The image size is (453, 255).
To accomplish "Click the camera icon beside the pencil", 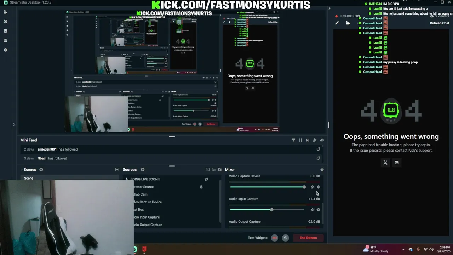I will point(348,23).
